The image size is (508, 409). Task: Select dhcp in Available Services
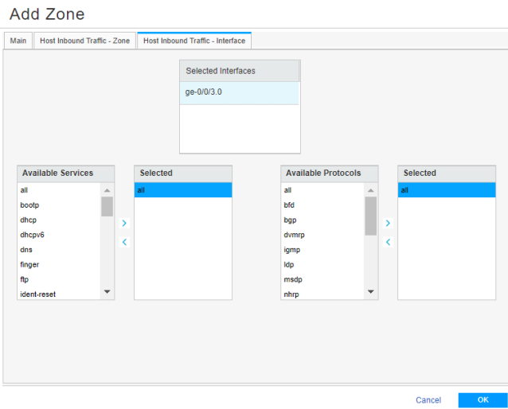tap(29, 220)
